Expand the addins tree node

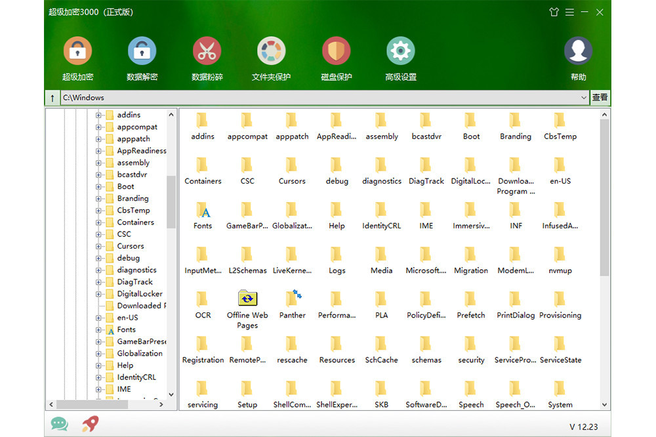(99, 115)
